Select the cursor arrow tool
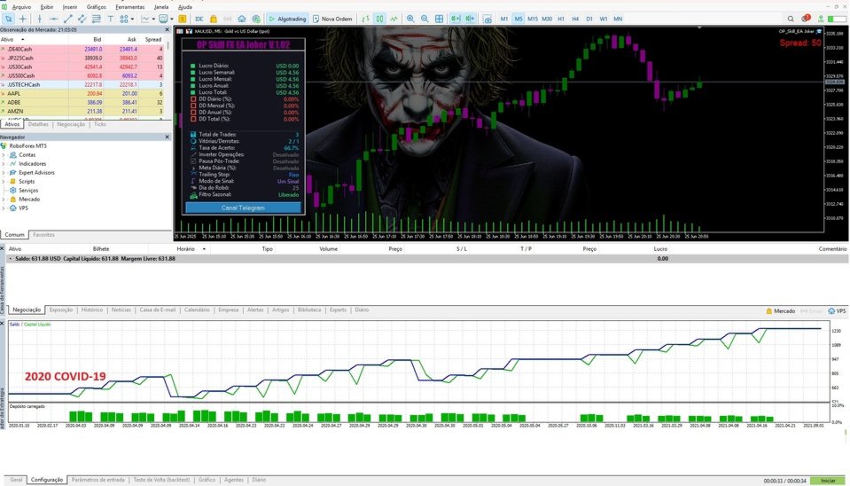This screenshot has width=850, height=486. click(x=8, y=19)
